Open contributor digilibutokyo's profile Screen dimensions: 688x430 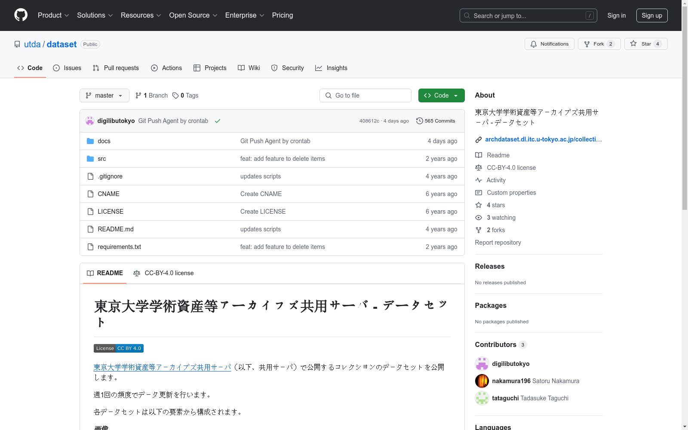point(511,364)
